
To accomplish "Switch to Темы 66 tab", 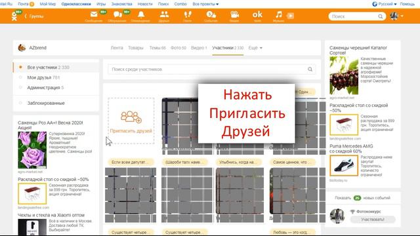I will click(157, 48).
